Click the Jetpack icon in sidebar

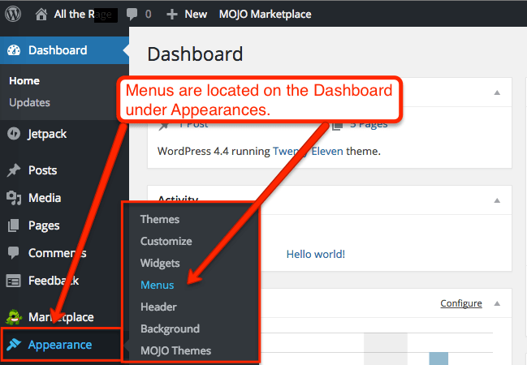(x=14, y=134)
